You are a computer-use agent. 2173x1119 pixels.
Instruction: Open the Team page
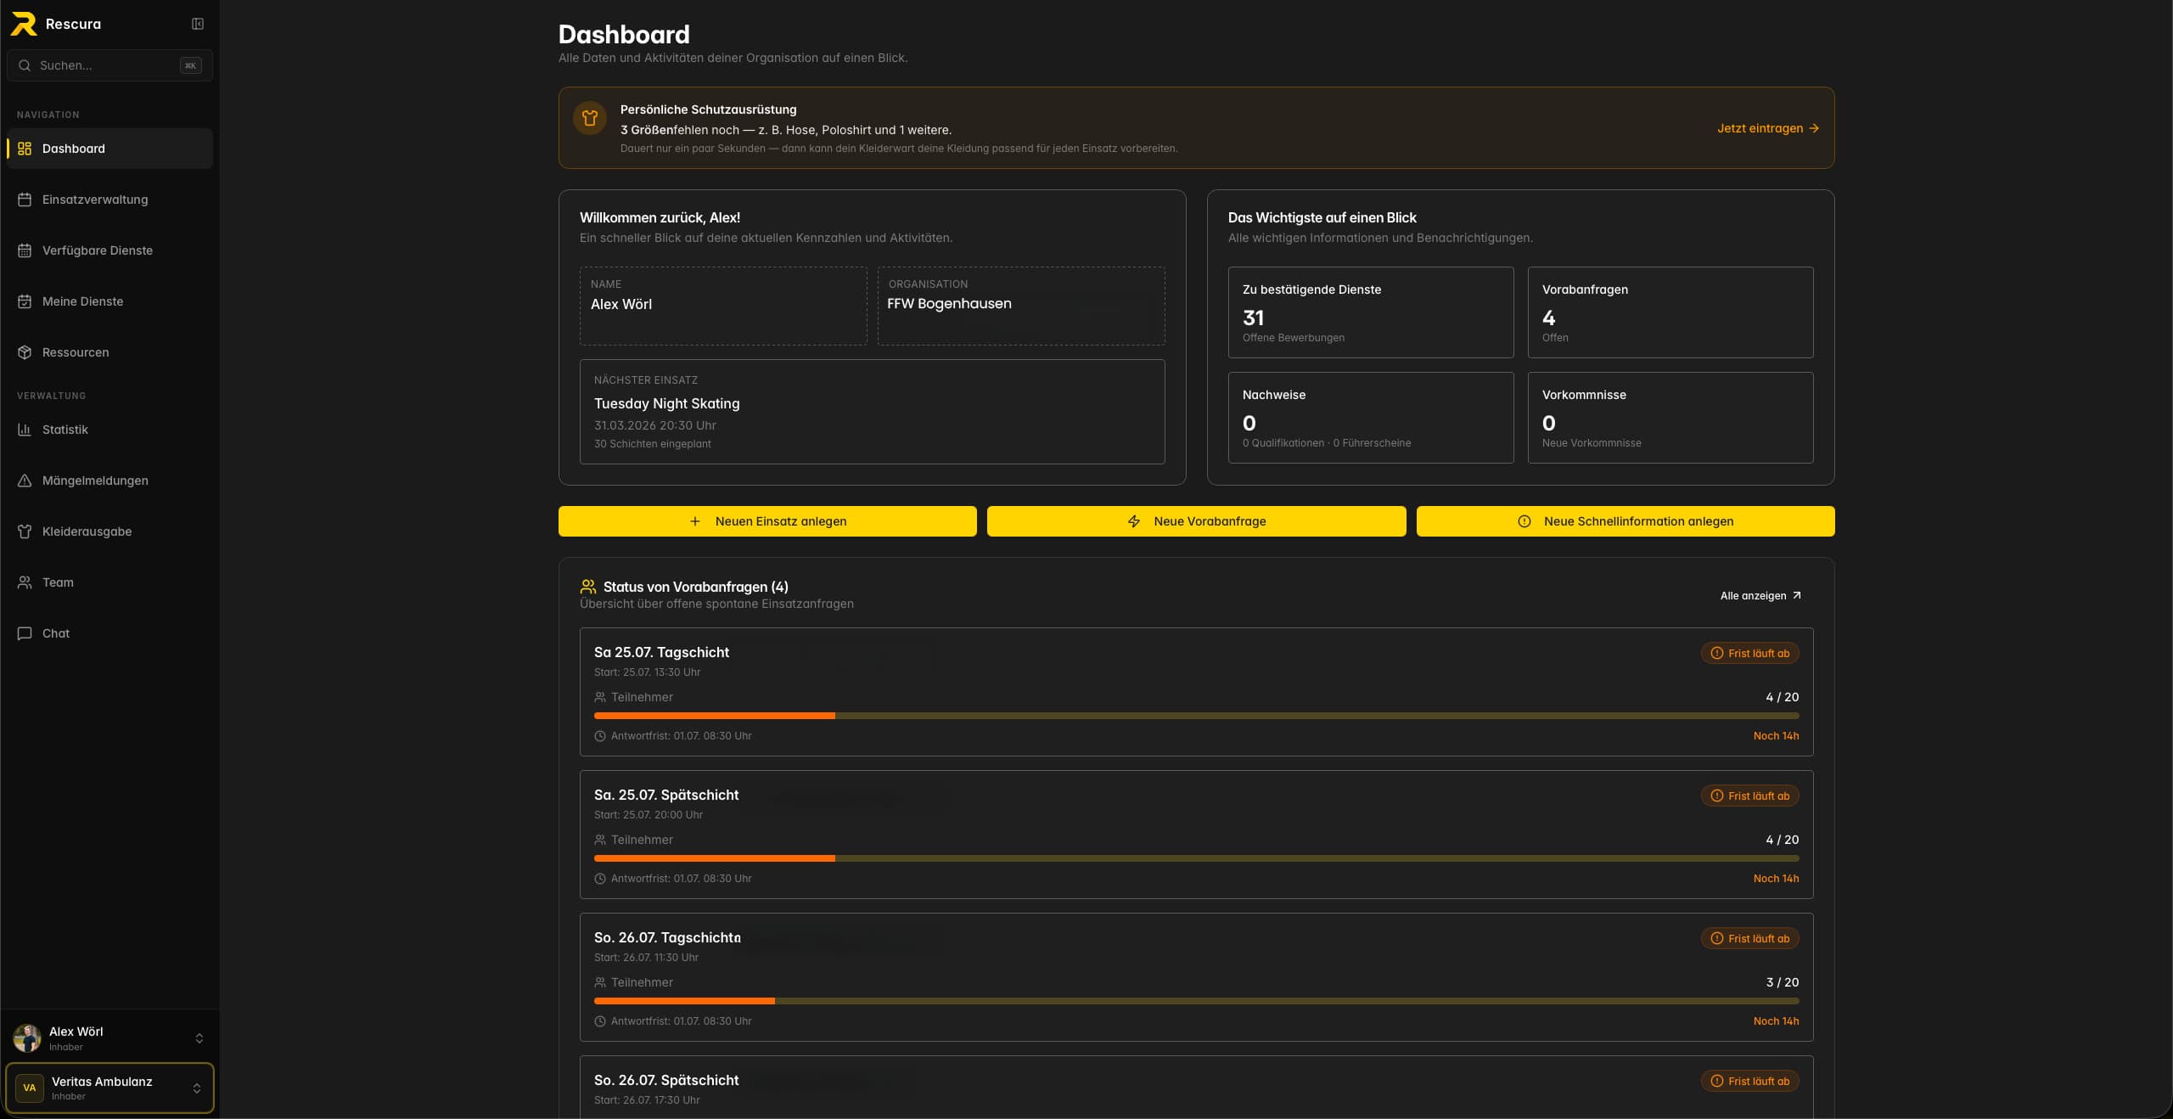point(109,582)
